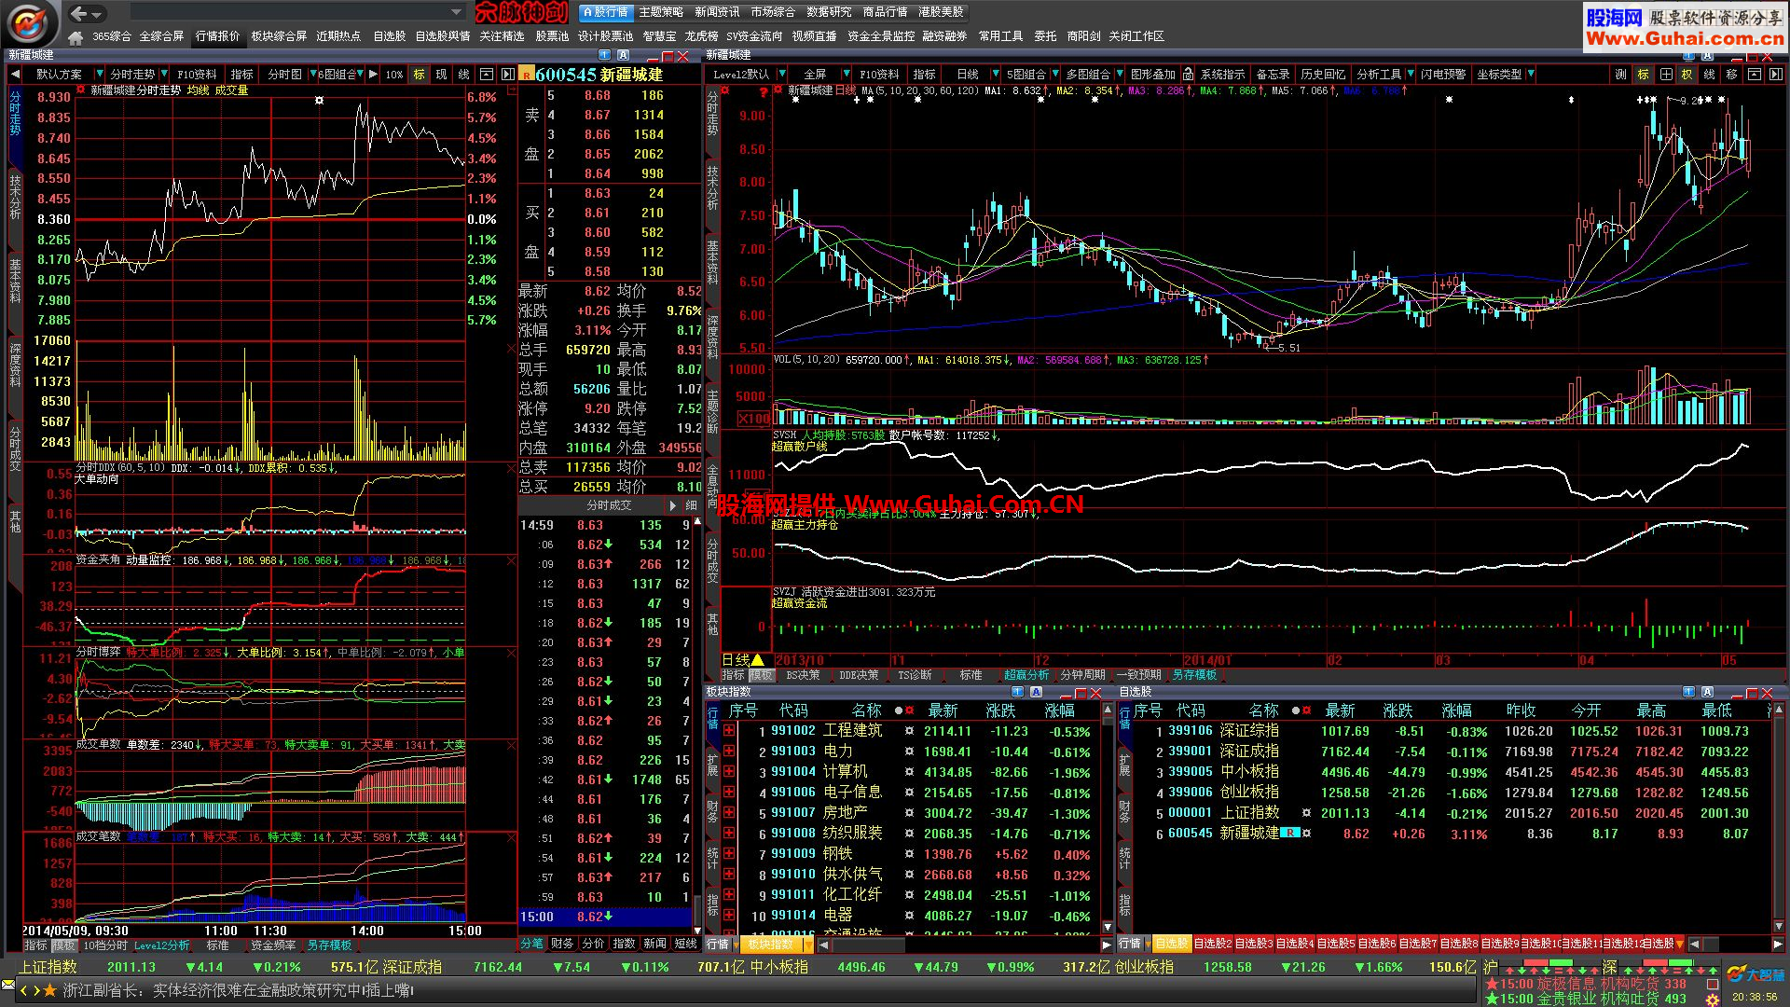Click 另存模板 link below daily chart
The width and height of the screenshot is (1790, 1007).
[1194, 675]
